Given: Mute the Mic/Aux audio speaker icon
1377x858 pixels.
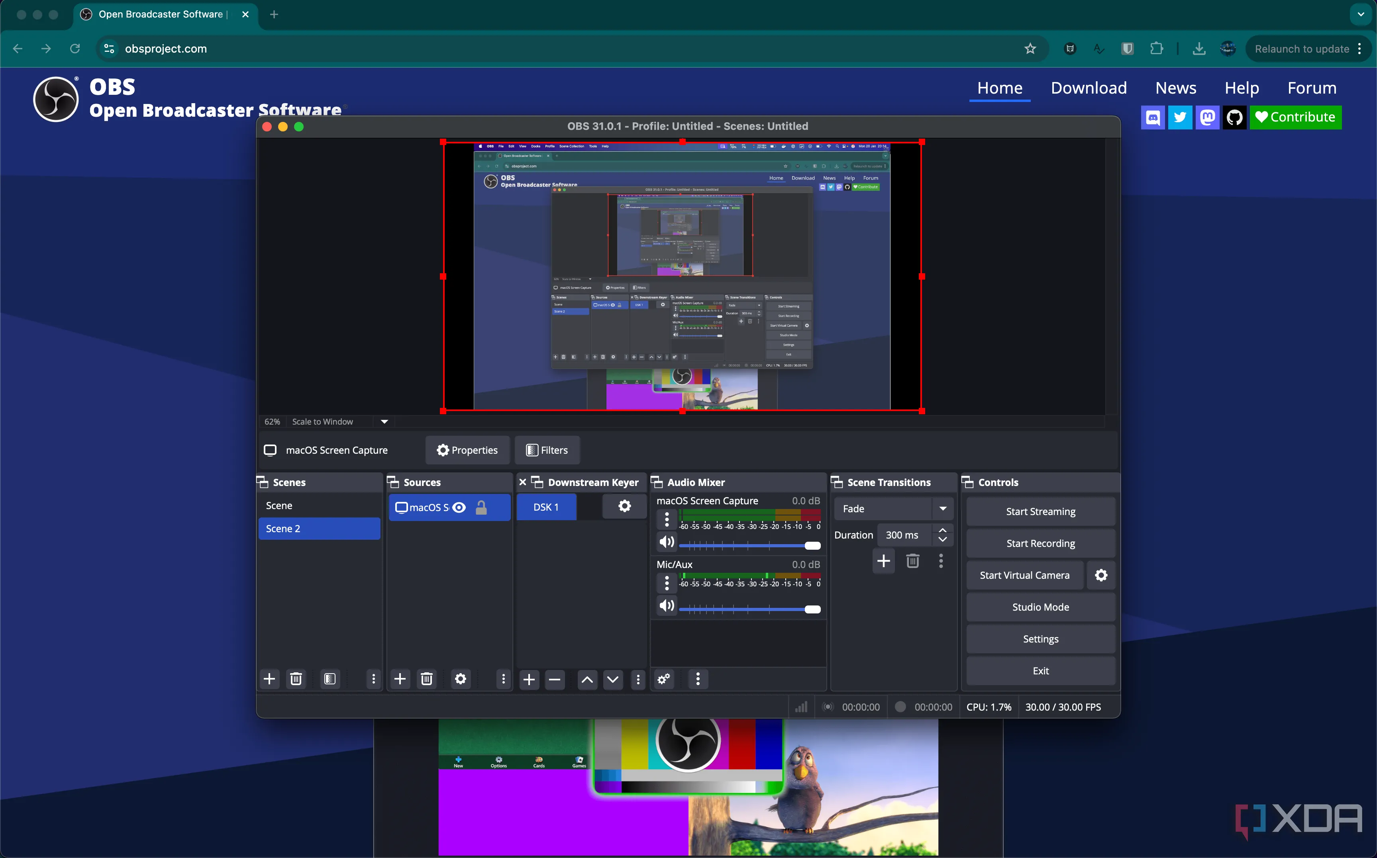Looking at the screenshot, I should tap(666, 605).
